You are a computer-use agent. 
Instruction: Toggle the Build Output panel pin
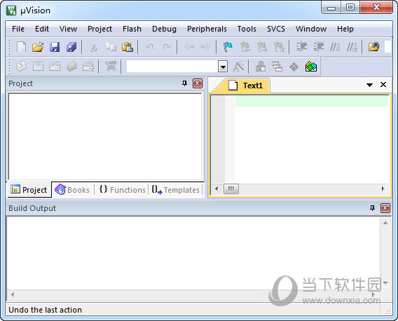point(372,208)
